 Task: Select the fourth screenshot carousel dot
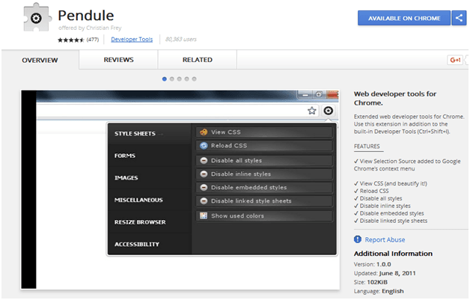(x=187, y=79)
